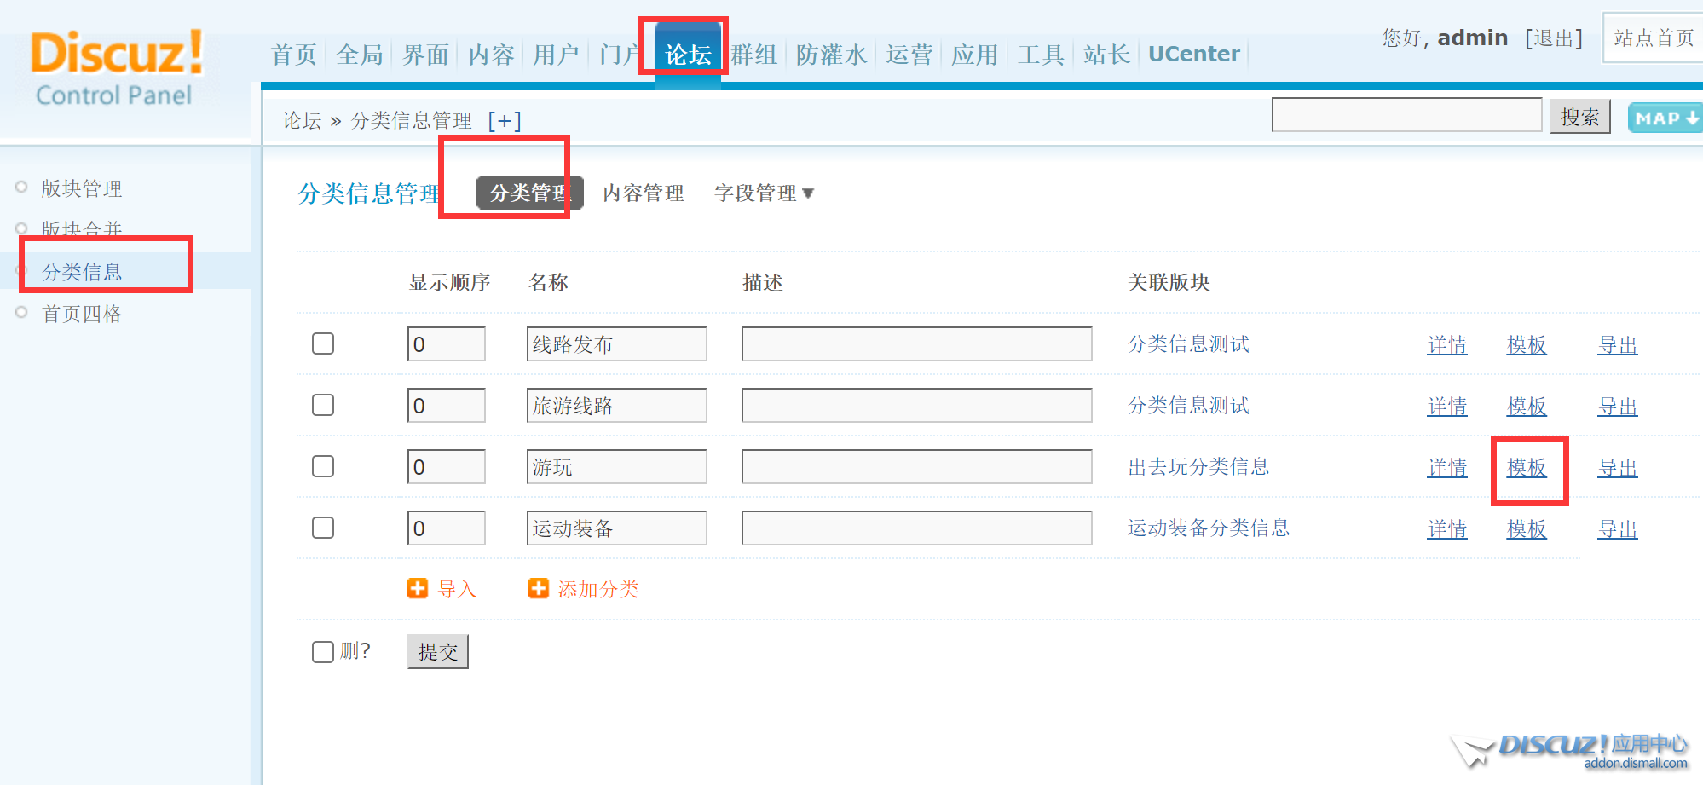Select 版块管理 in the sidebar
Screen dimensions: 1703x785
click(82, 188)
